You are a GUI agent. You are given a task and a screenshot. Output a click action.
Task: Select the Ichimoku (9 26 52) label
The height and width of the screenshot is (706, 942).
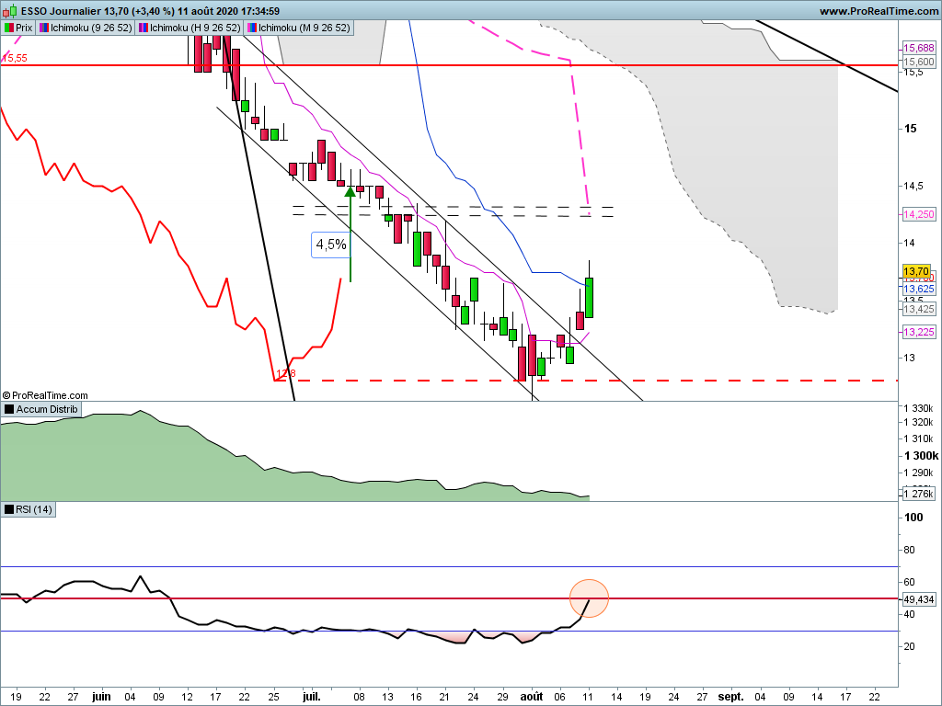point(86,28)
